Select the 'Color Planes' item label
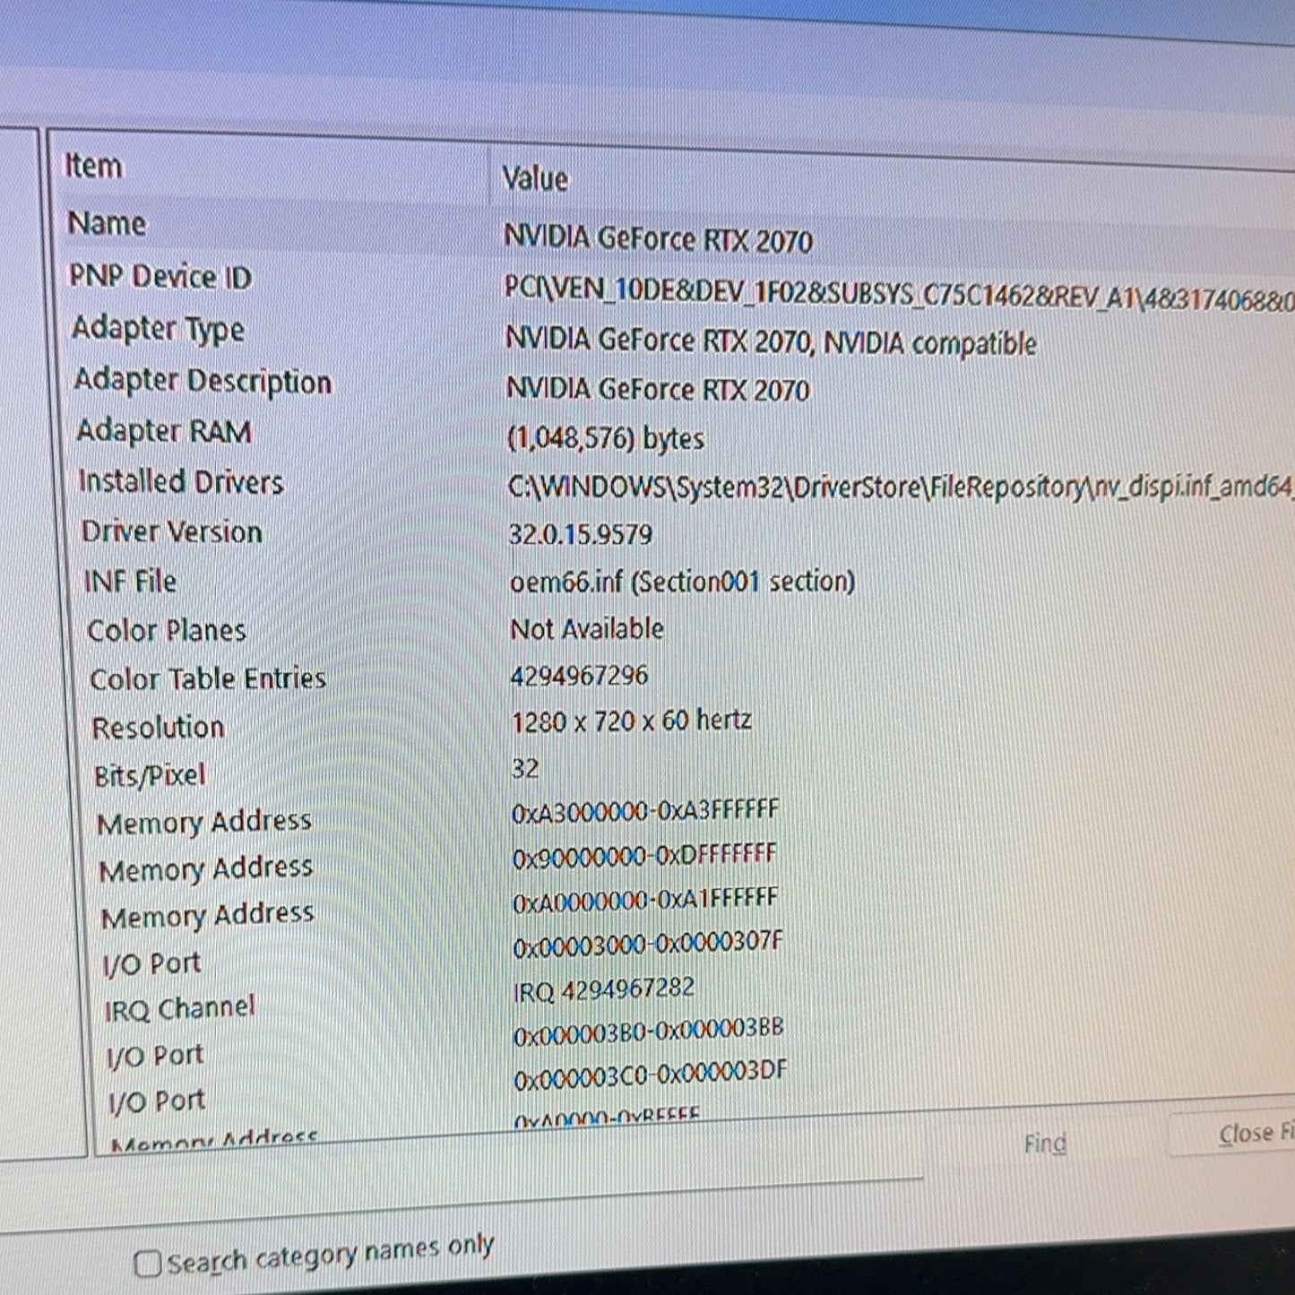The width and height of the screenshot is (1295, 1295). 167,630
